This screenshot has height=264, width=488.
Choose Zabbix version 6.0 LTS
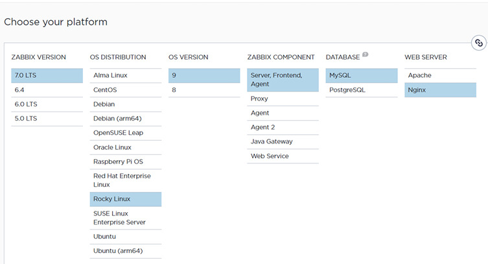47,104
